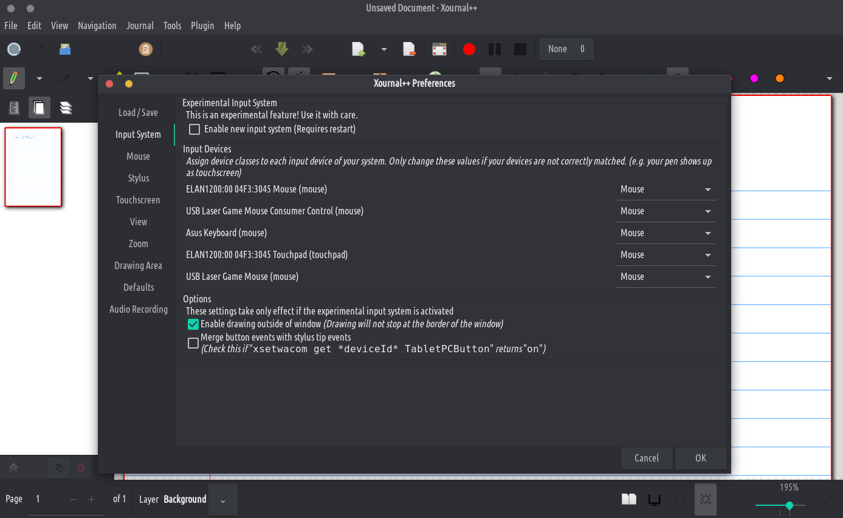Click the zoom slider handle
Viewport: 843px width, 518px height.
(x=789, y=505)
